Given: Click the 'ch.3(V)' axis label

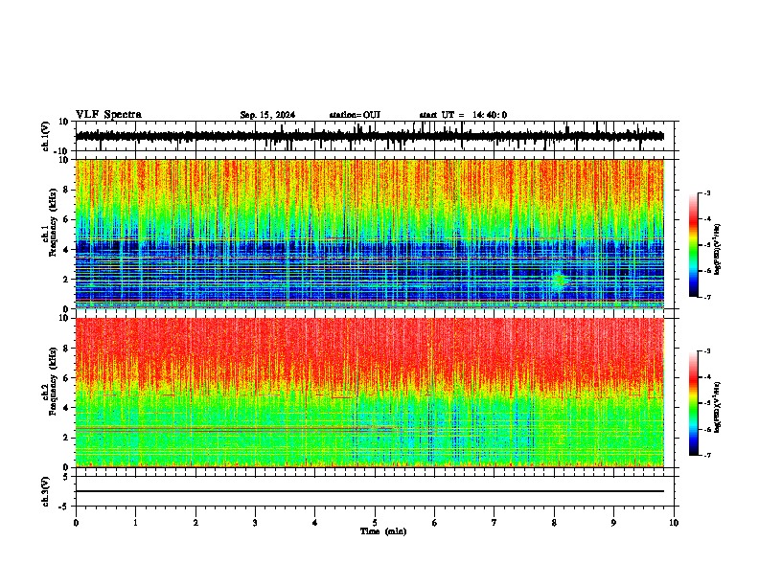Looking at the screenshot, I should tap(46, 491).
